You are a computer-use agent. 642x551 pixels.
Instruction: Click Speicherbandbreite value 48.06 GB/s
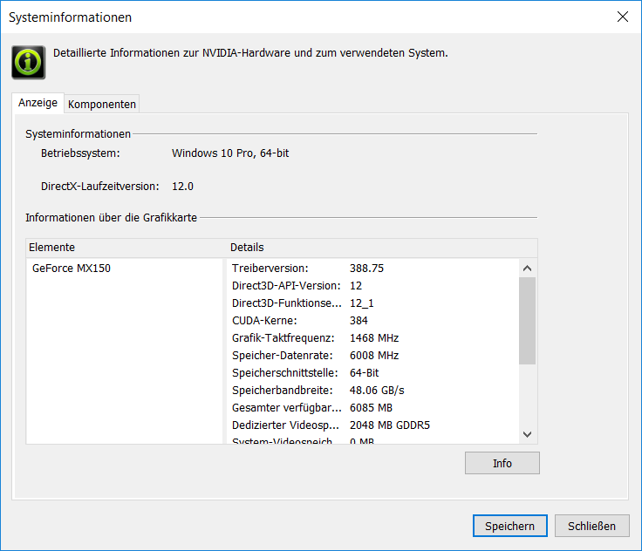tap(377, 390)
